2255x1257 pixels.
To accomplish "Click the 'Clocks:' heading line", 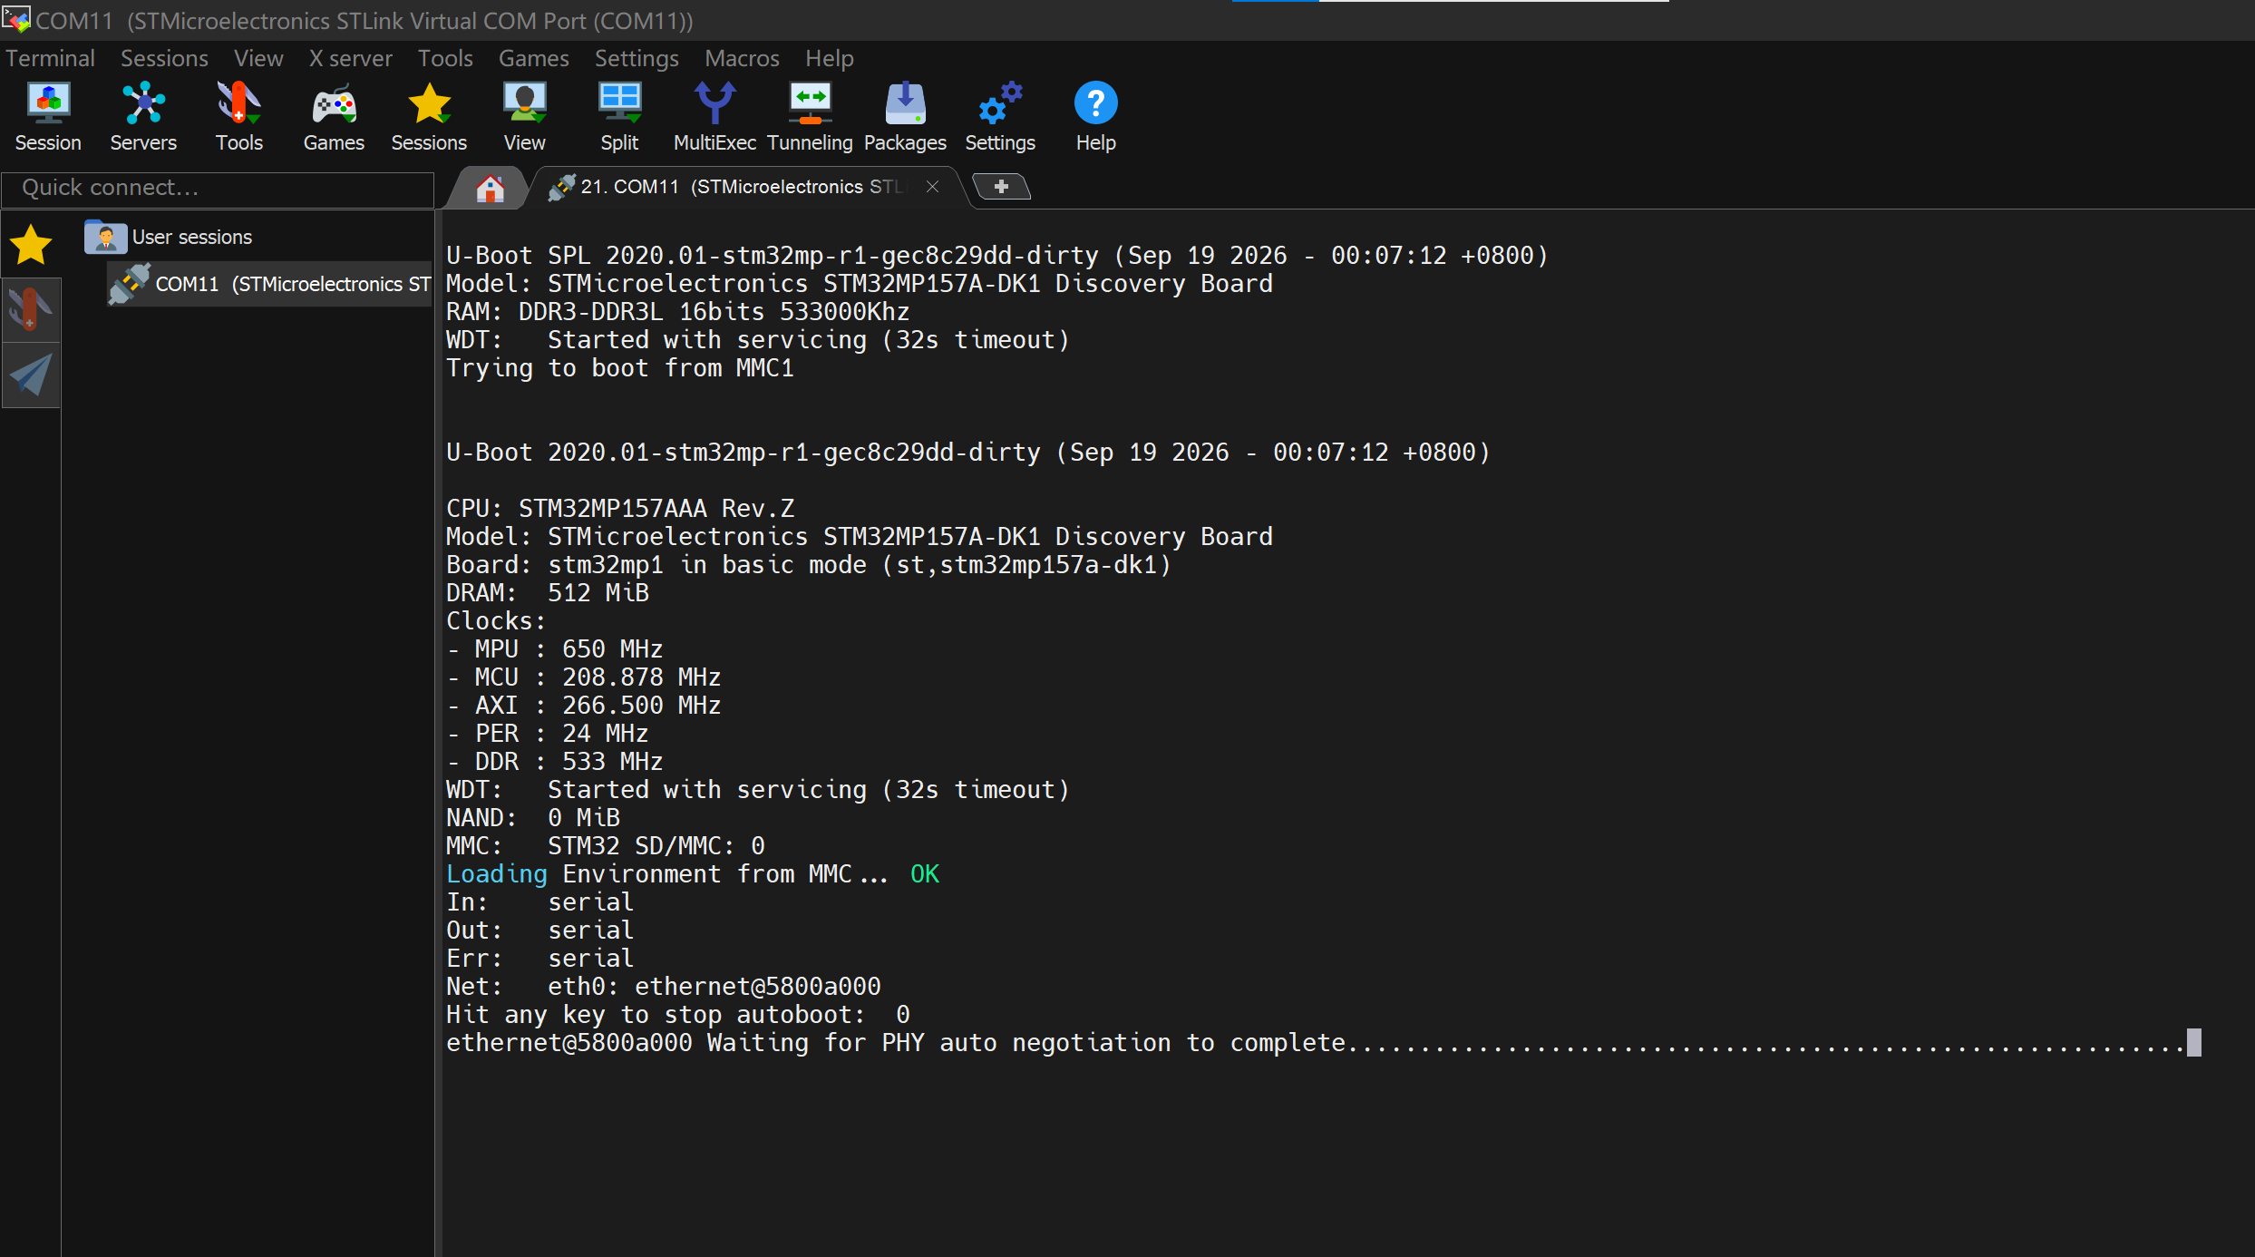I will 496,621.
